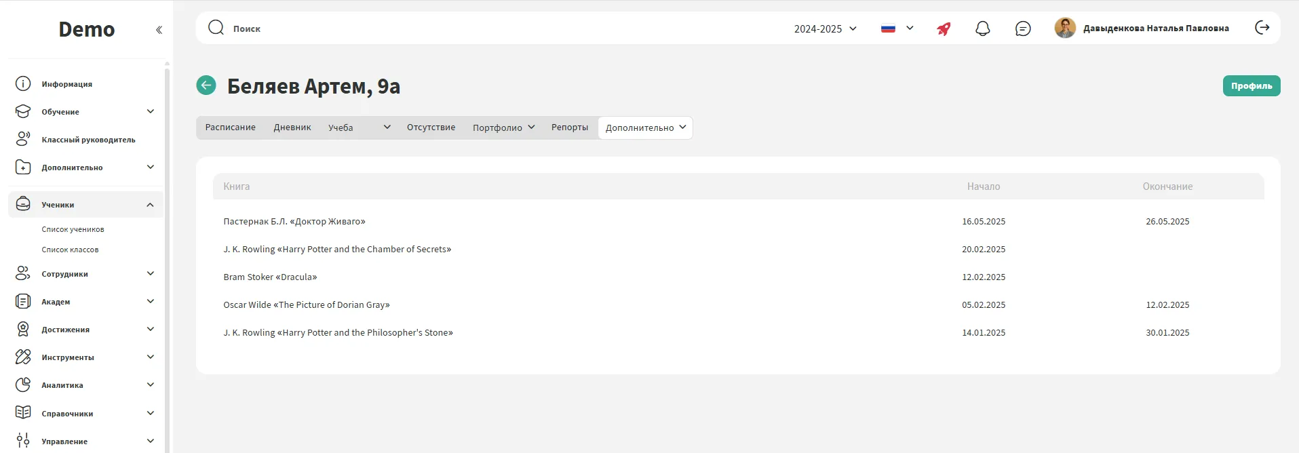Open the Информация sidebar item
The width and height of the screenshot is (1299, 453).
tap(66, 84)
